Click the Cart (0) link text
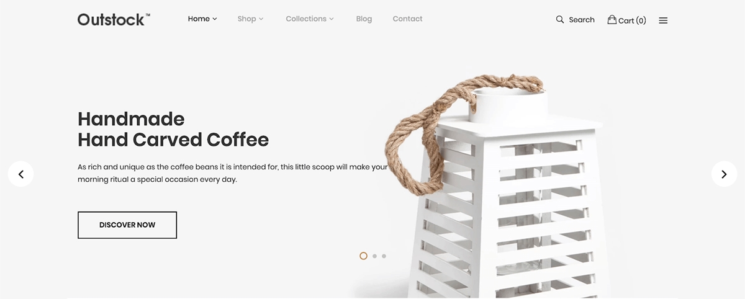 (x=632, y=20)
